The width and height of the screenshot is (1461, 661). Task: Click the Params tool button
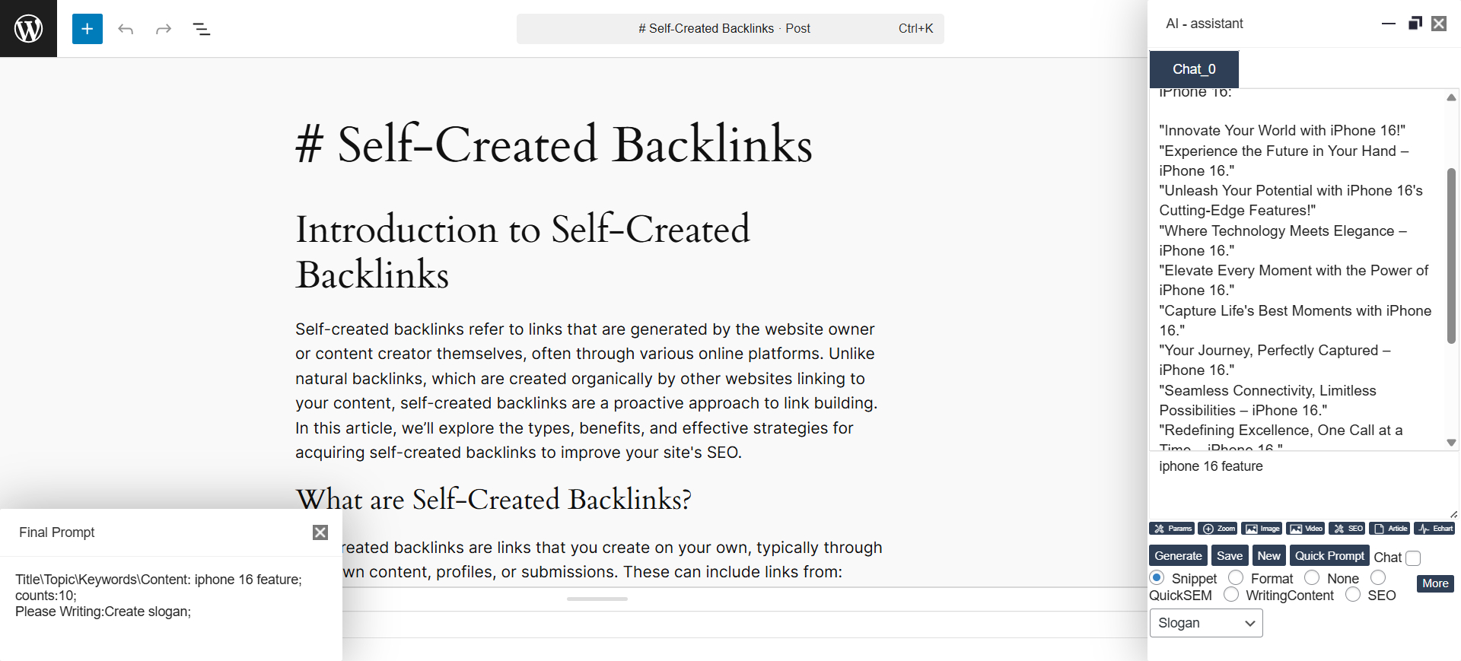1172,529
